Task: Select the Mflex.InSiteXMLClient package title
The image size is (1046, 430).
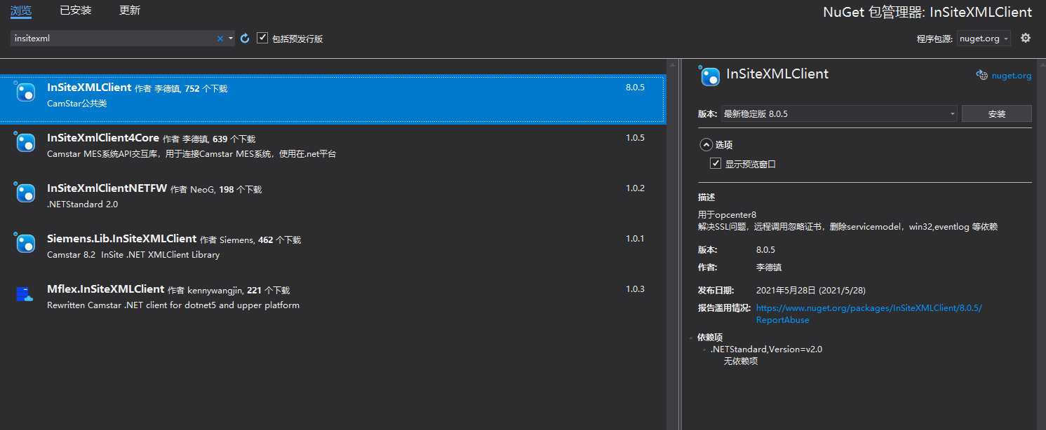Action: tap(106, 289)
